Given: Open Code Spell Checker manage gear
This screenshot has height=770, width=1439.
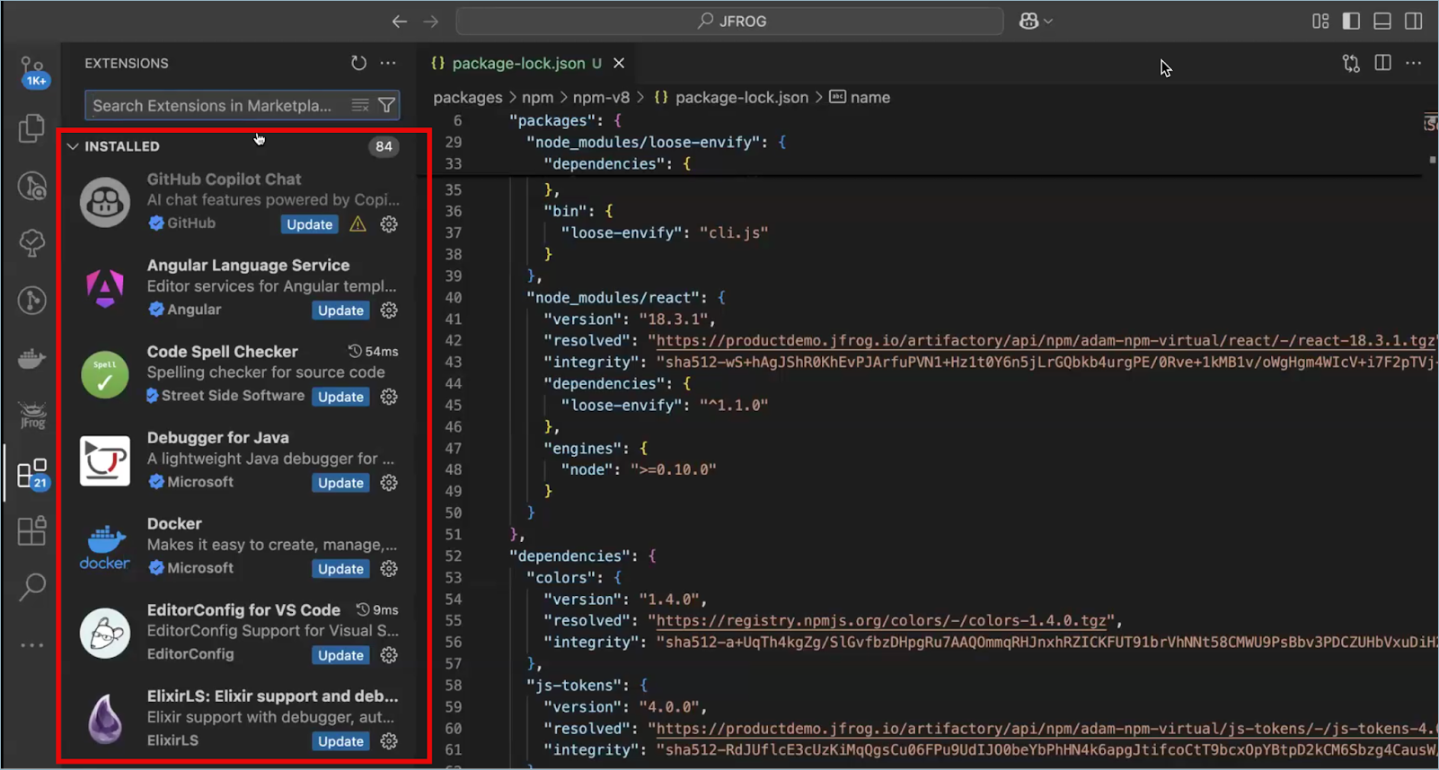Looking at the screenshot, I should 389,397.
